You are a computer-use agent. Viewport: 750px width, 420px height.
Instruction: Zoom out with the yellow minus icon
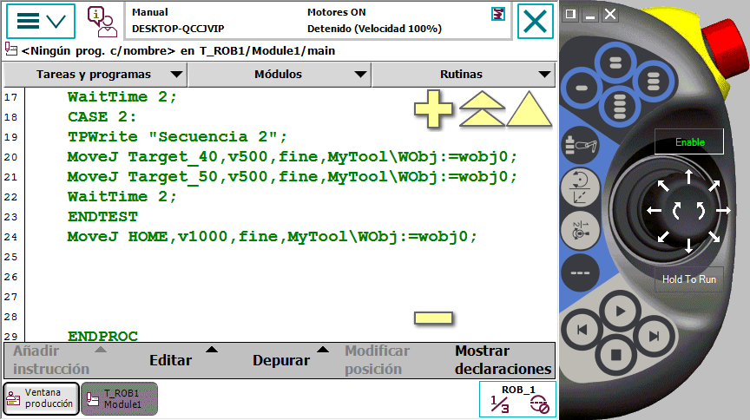point(433,318)
